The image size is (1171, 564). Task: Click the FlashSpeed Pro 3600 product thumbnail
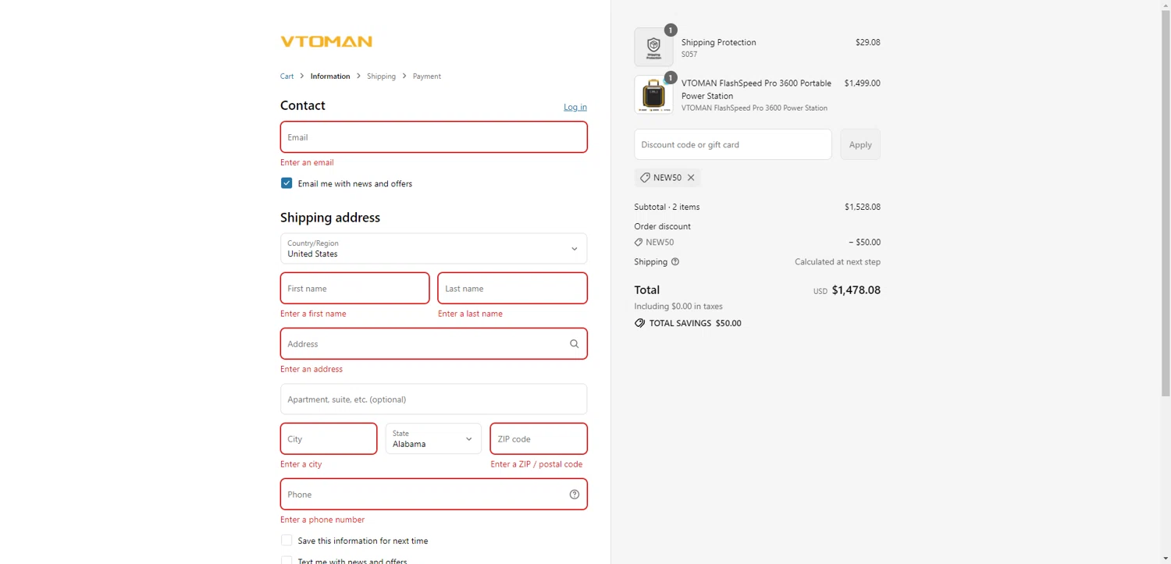pos(653,95)
